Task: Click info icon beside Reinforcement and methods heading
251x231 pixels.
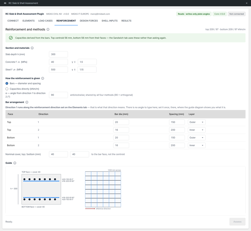Action: pos(48,29)
